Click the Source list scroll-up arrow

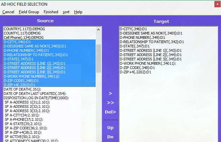[99, 30]
